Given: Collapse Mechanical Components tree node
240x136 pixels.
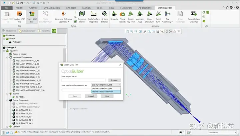Looking at the screenshot, I should coord(7,58).
